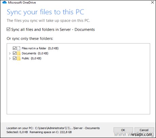This screenshot has height=138, width=156.
Task: Close the Microsoft OneDrive dialog
Action: pyautogui.click(x=153, y=2)
